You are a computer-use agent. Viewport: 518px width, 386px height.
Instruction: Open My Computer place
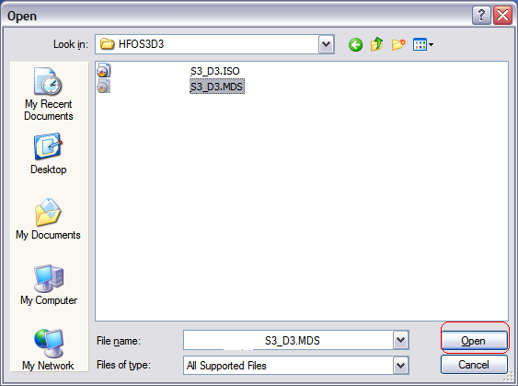[49, 285]
